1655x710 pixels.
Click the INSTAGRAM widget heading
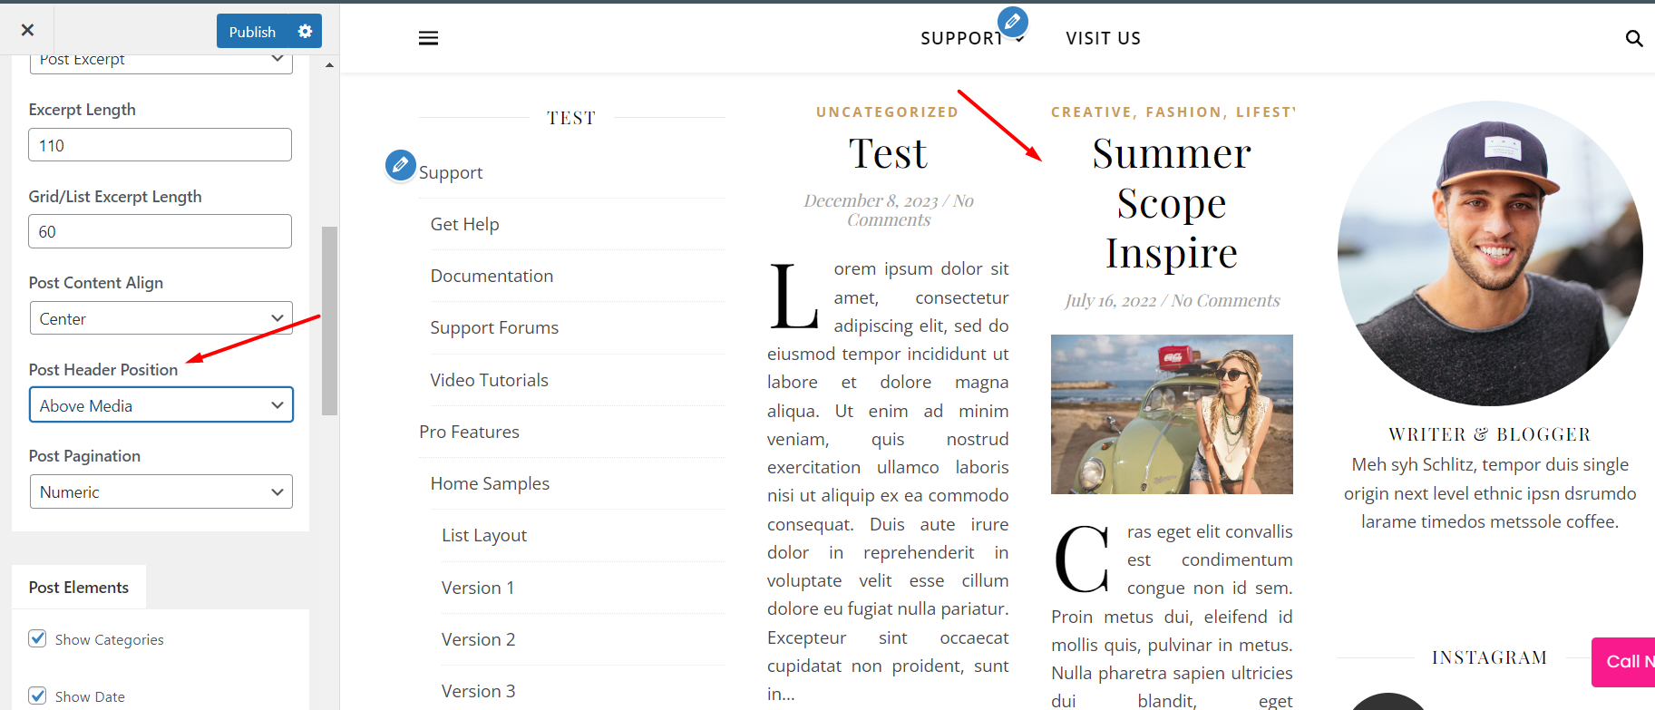click(x=1490, y=657)
